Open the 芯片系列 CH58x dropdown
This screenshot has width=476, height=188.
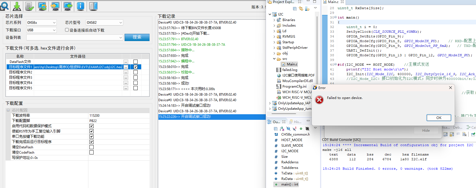[x=42, y=22]
